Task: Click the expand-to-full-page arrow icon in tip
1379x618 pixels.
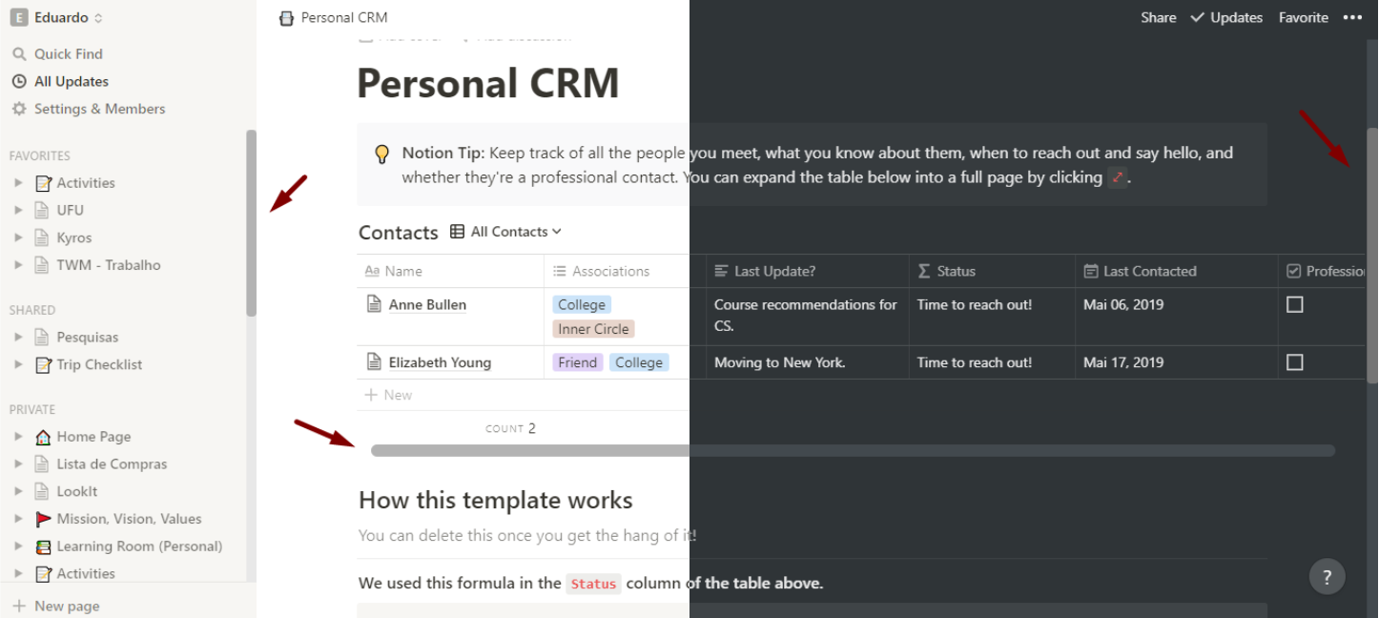Action: tap(1118, 177)
